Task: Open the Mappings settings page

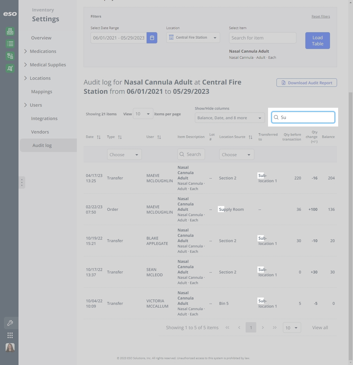Action: 42,92
